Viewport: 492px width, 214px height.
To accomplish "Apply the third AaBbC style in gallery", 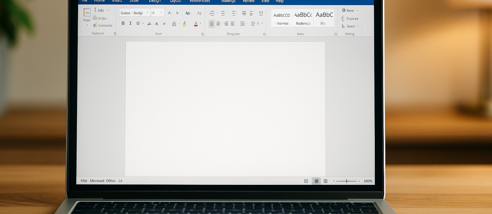I will pyautogui.click(x=324, y=18).
